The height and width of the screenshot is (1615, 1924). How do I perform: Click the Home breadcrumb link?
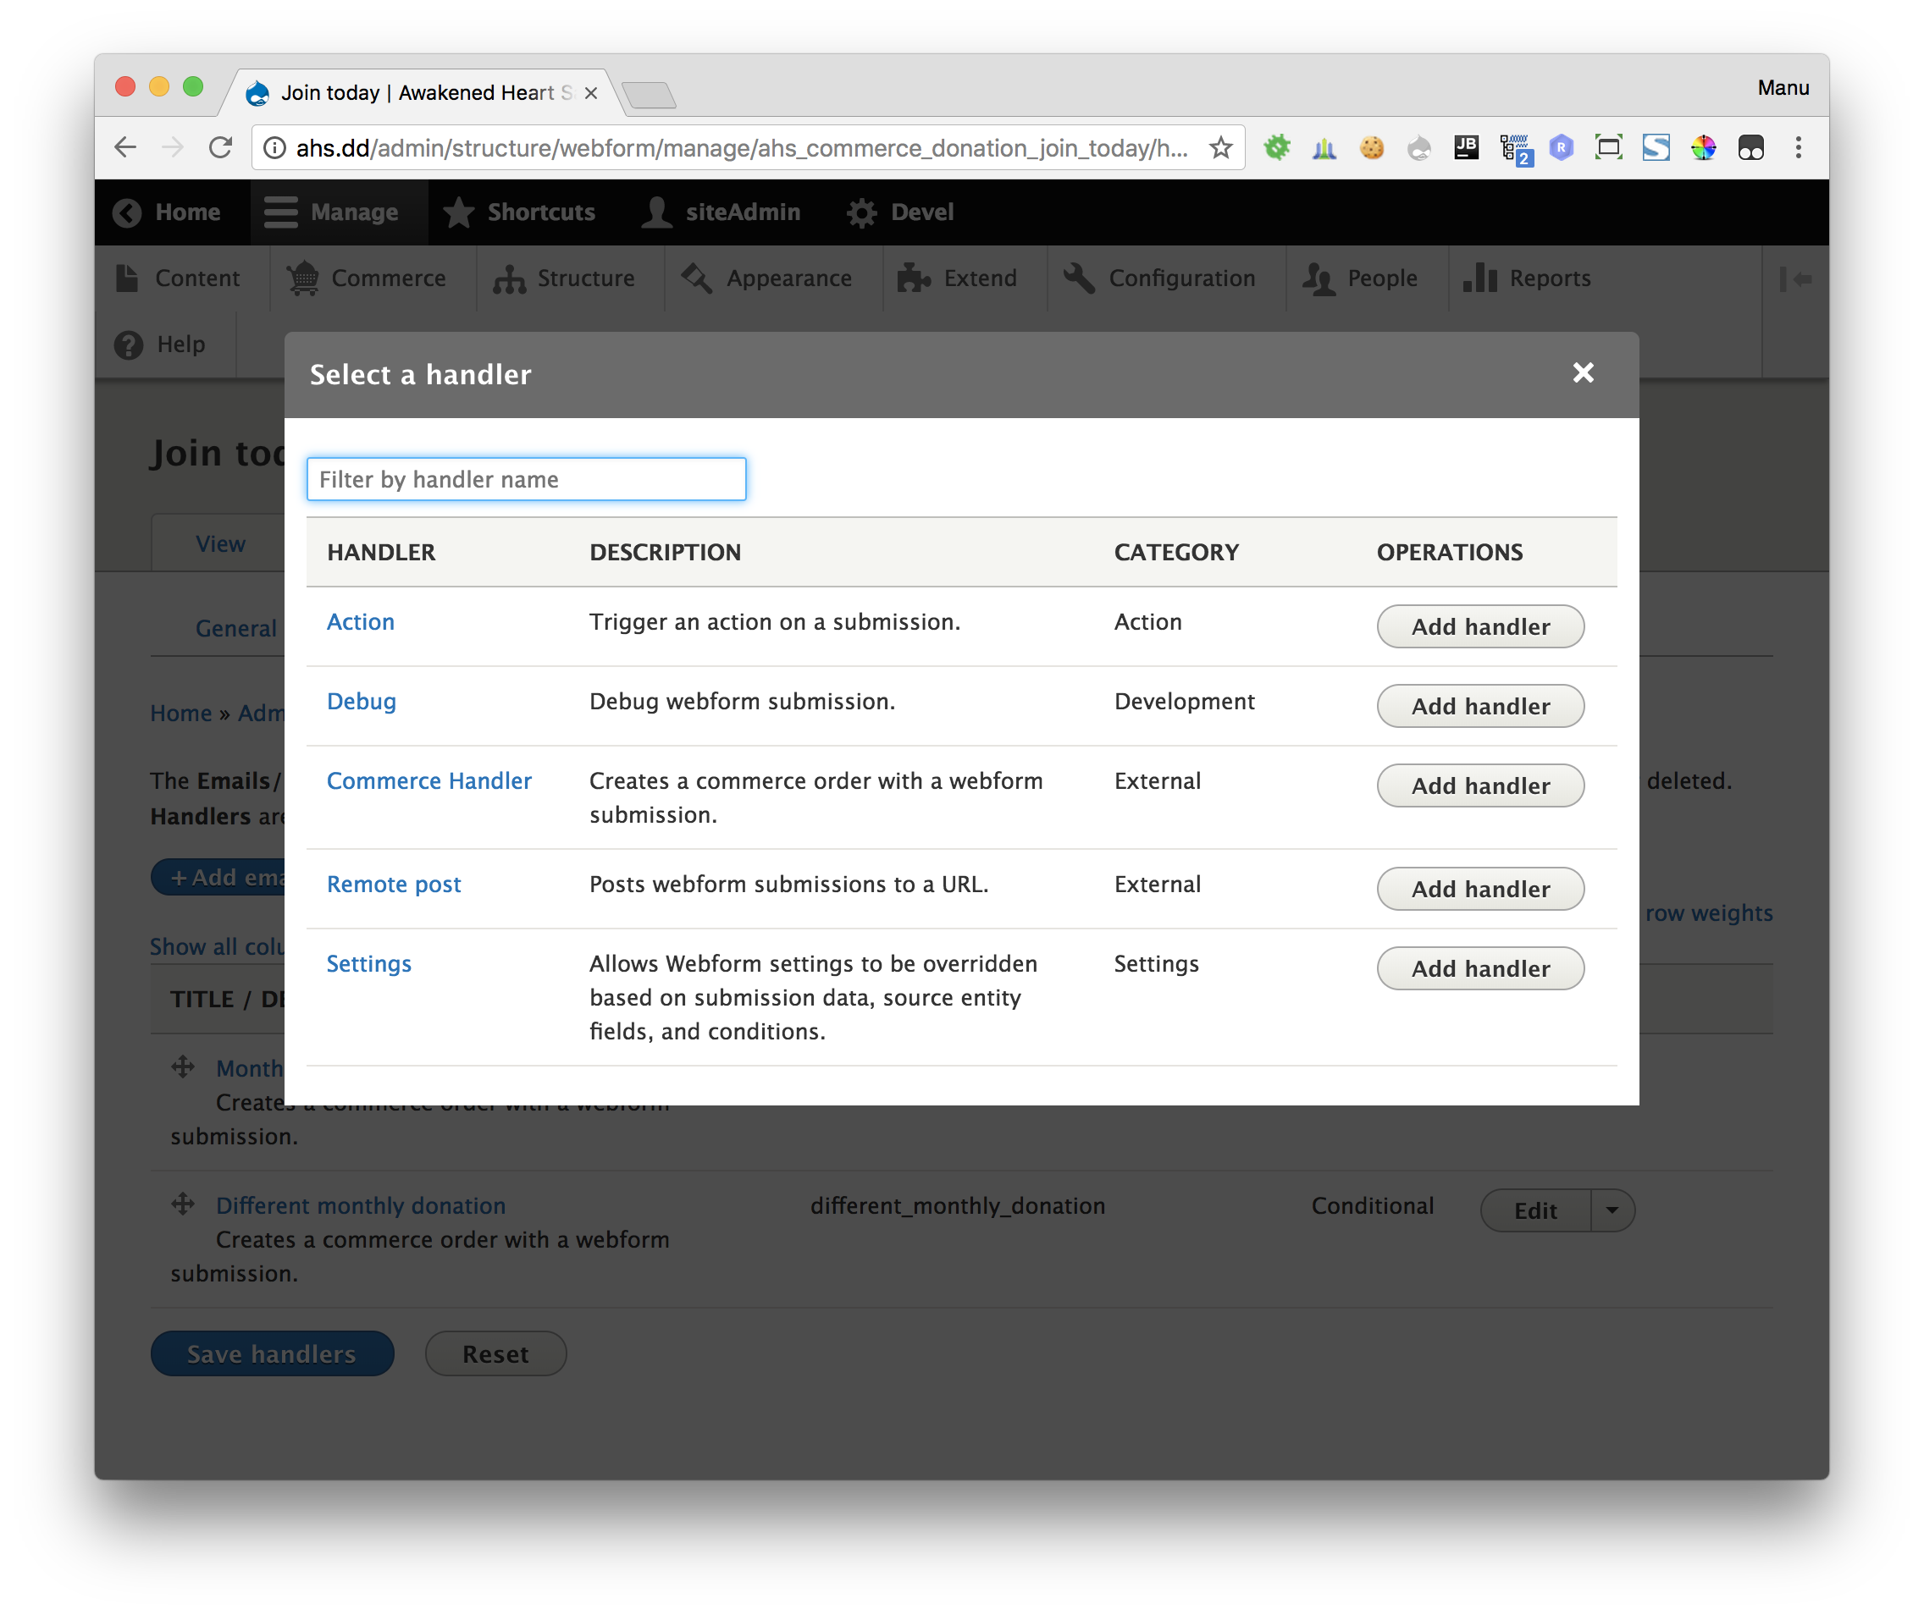click(x=180, y=714)
